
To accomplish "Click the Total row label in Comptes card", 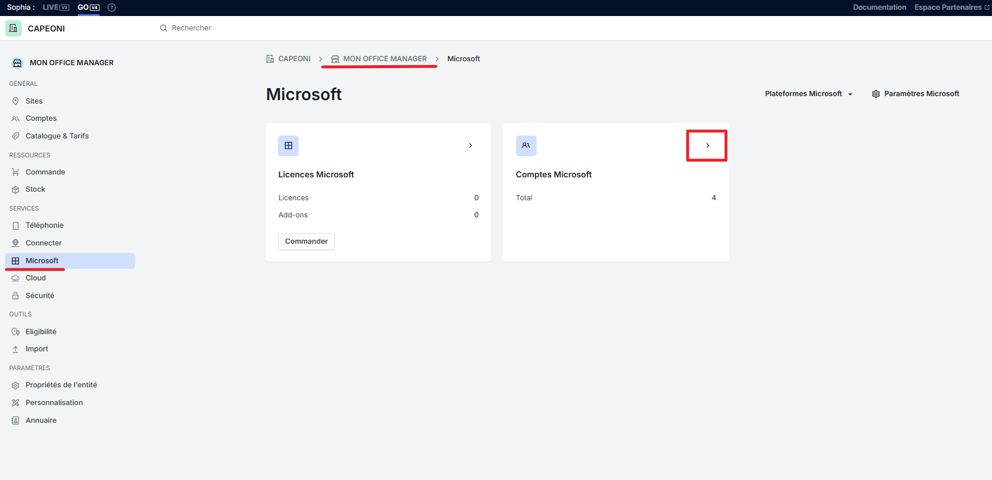I will click(x=524, y=198).
